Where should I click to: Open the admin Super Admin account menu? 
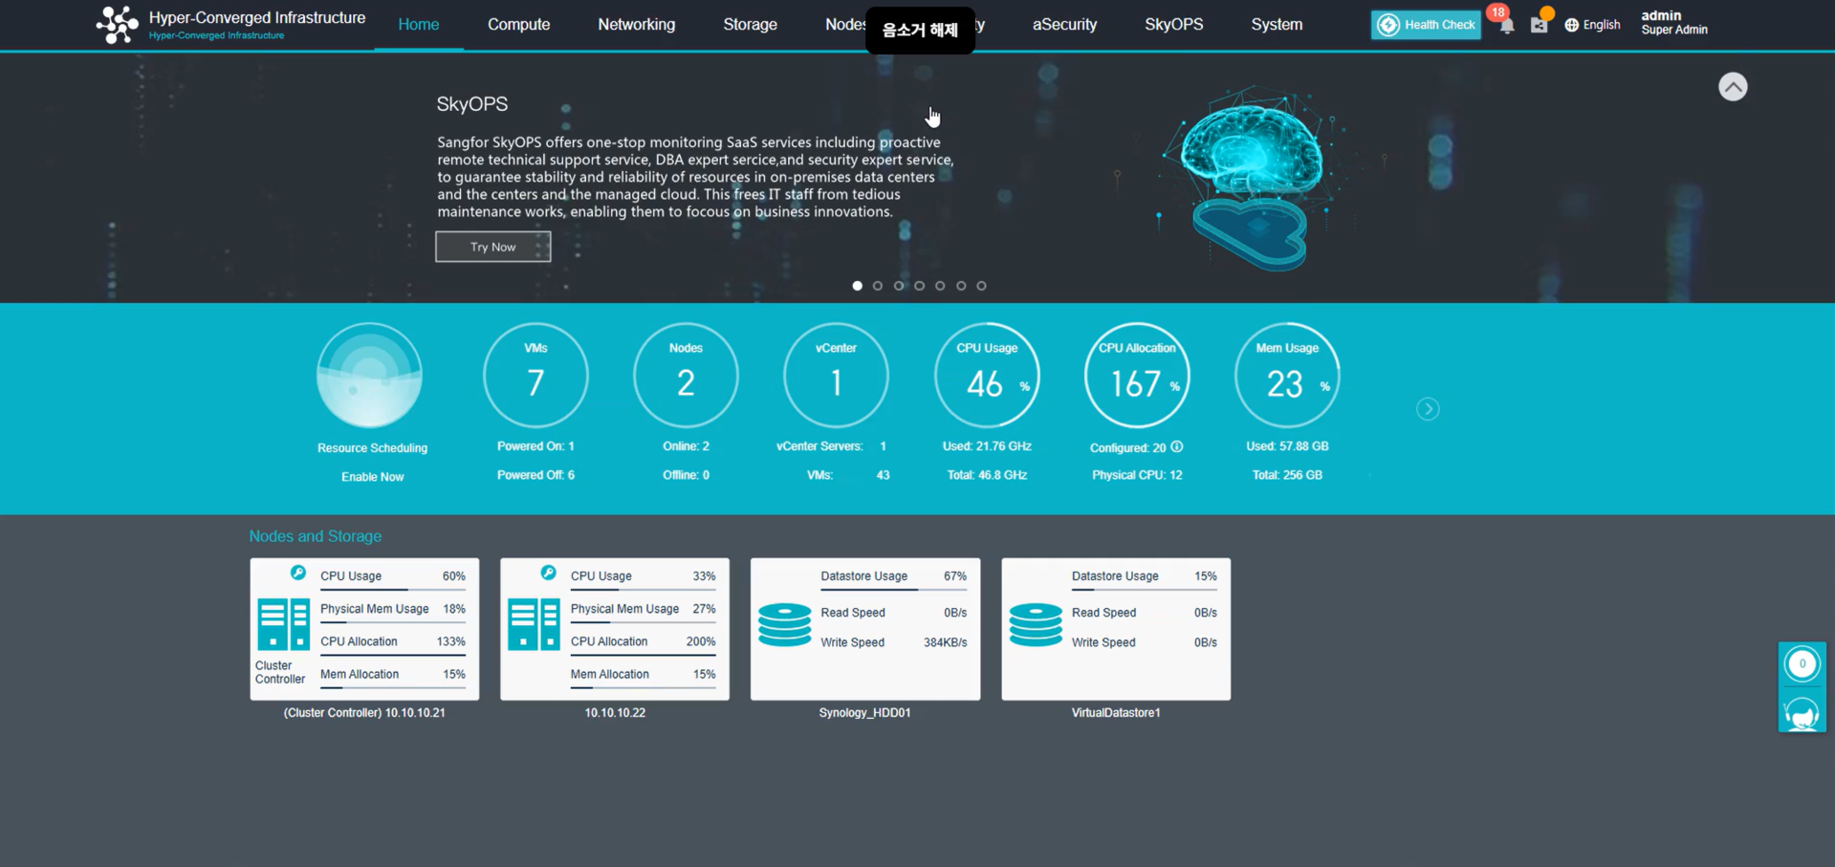click(1674, 22)
